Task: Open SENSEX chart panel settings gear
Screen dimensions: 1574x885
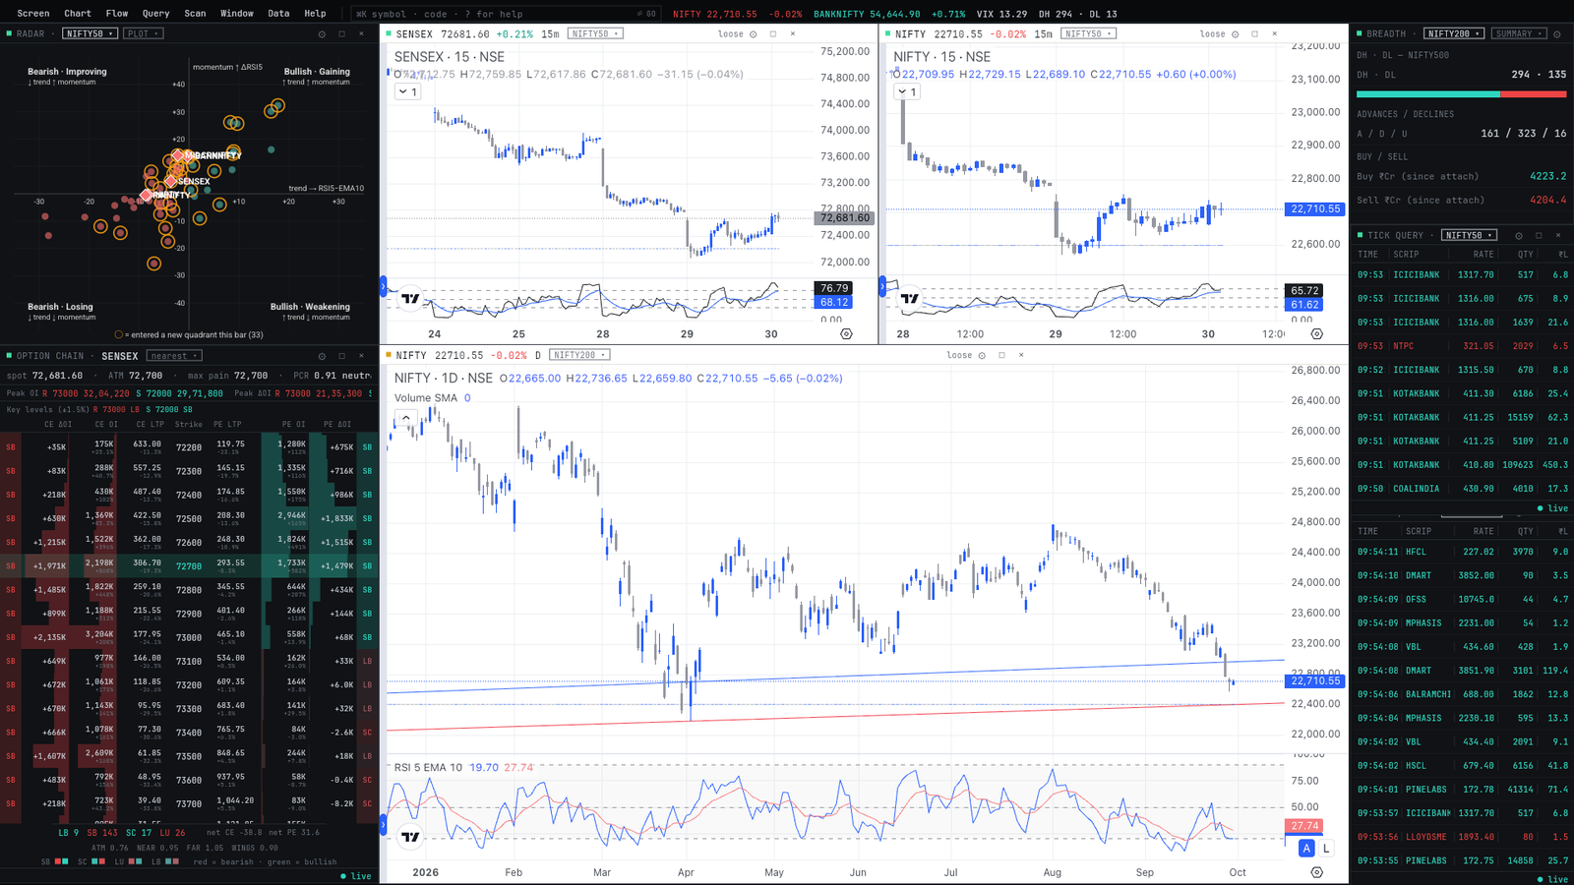Action: point(754,33)
